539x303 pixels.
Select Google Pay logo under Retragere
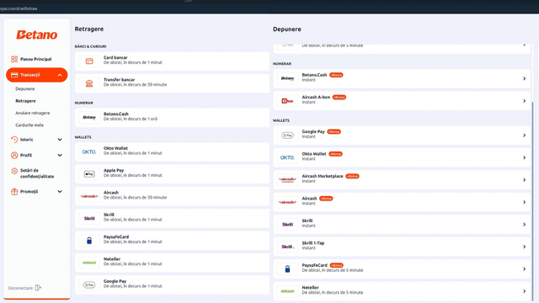point(89,284)
